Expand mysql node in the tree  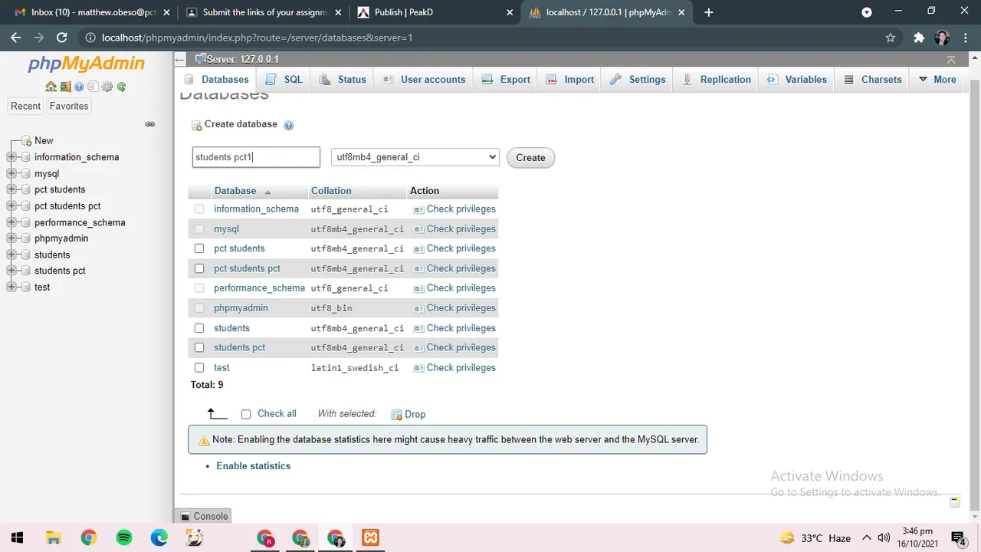coord(11,174)
